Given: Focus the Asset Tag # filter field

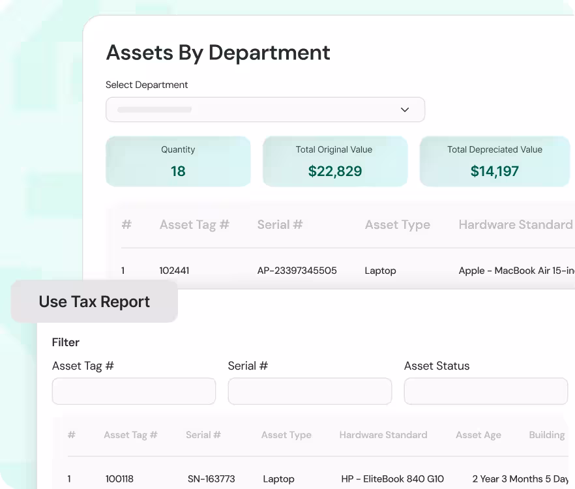Looking at the screenshot, I should pyautogui.click(x=134, y=391).
